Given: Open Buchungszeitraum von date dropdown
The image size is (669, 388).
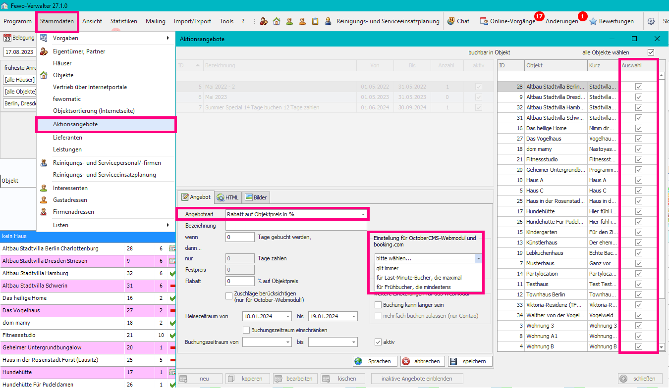Looking at the screenshot, I should pos(288,342).
